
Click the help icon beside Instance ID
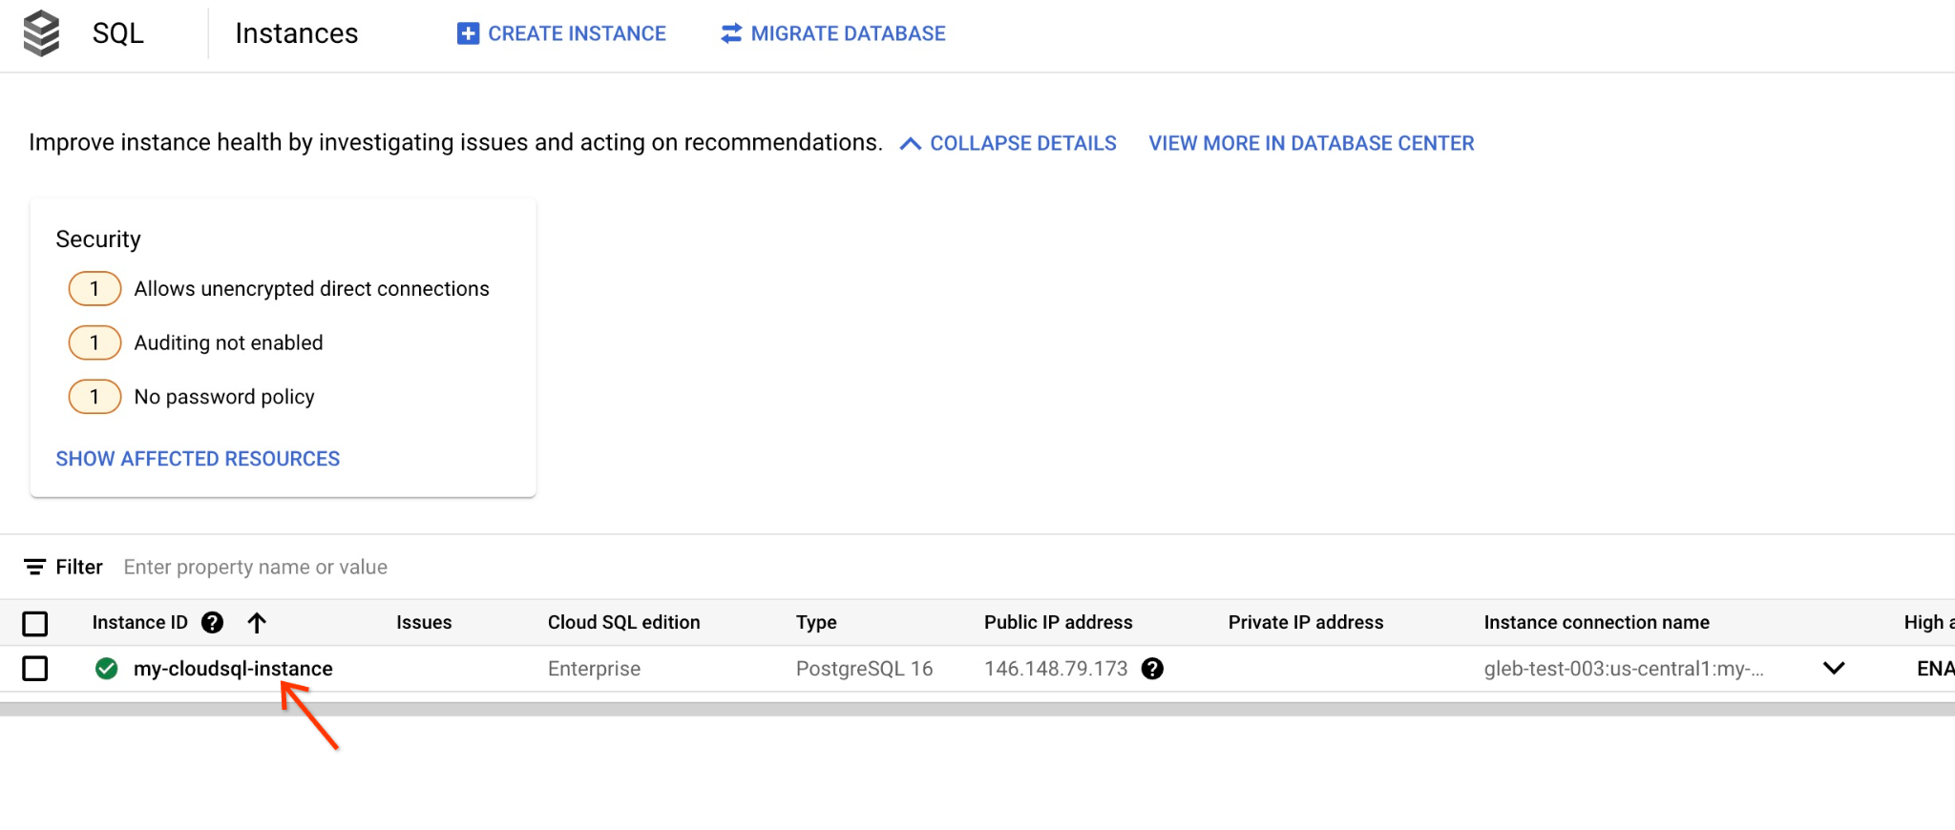212,623
